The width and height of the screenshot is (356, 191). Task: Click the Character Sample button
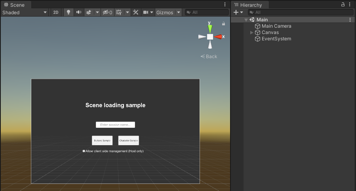[x=129, y=140]
